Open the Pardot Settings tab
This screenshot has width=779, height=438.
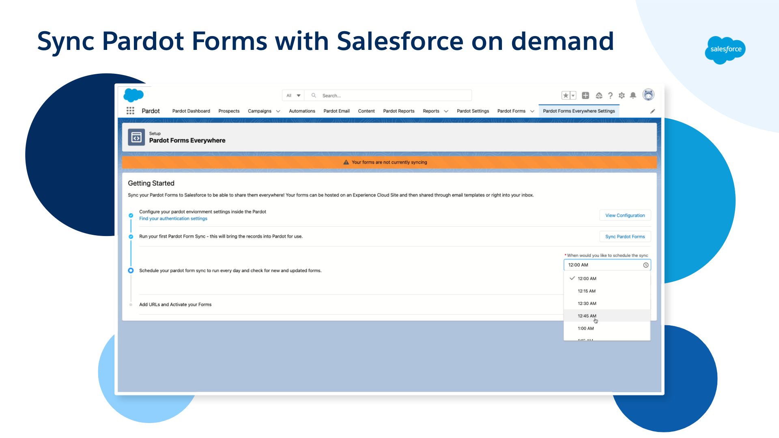coord(473,111)
